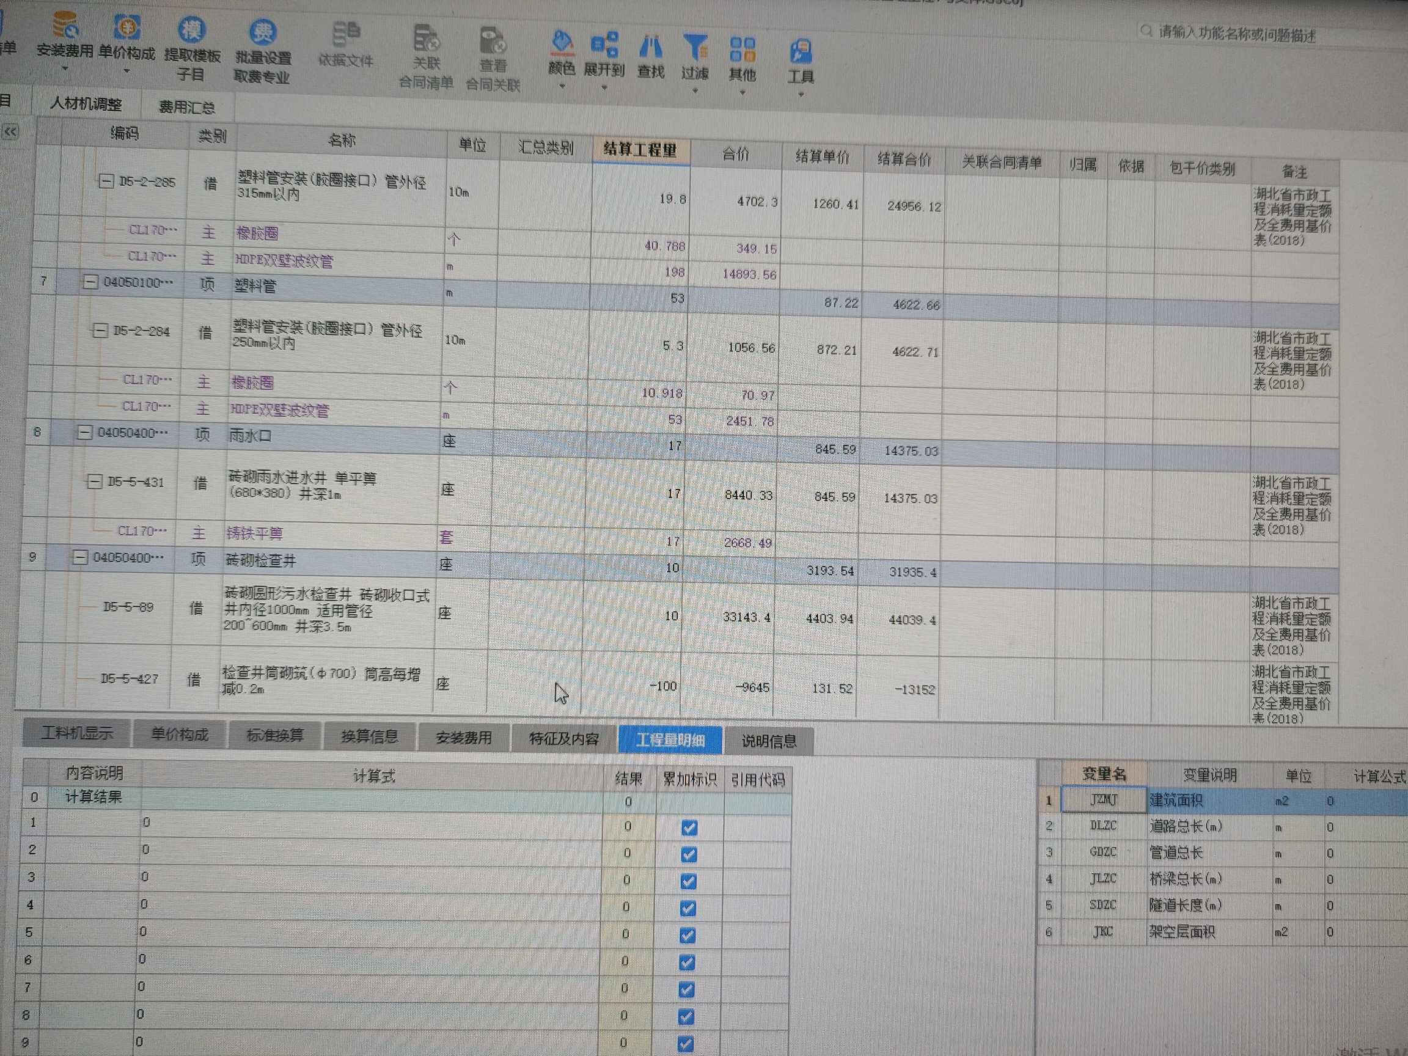Collapse row 9 砖砌检查井 item
The image size is (1408, 1056).
[79, 557]
